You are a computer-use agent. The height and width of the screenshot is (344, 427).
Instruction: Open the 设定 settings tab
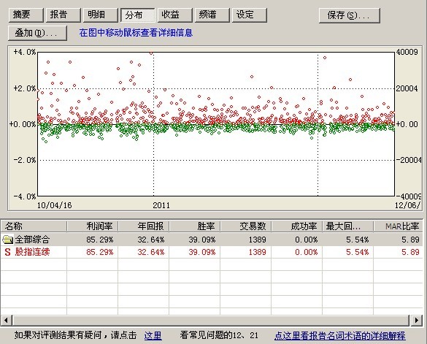pos(249,15)
